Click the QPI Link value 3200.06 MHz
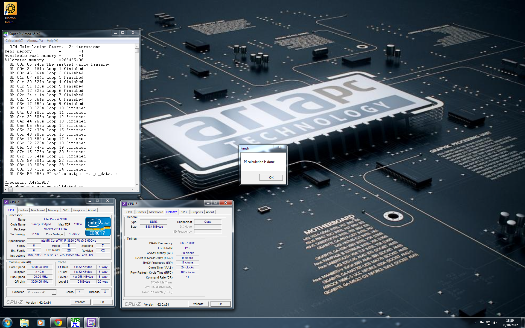Image resolution: width=525 pixels, height=328 pixels. (x=40, y=282)
